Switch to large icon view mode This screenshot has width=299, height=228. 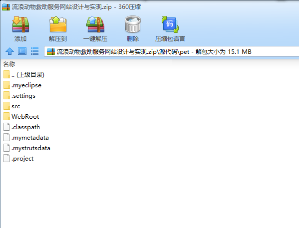coord(22,51)
